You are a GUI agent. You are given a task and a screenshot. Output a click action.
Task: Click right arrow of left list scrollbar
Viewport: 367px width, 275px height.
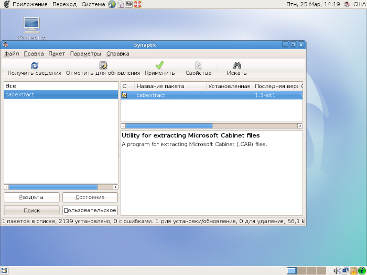(x=115, y=187)
